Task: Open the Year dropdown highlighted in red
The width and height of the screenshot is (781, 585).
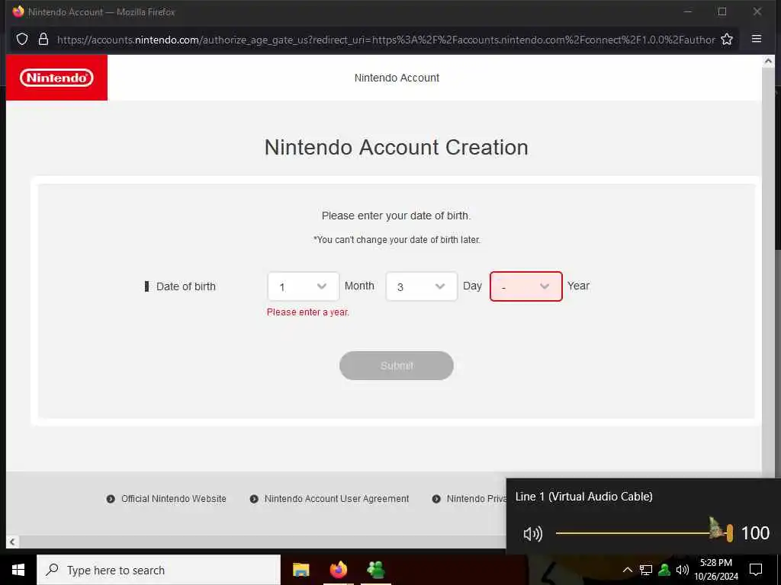Action: click(526, 286)
